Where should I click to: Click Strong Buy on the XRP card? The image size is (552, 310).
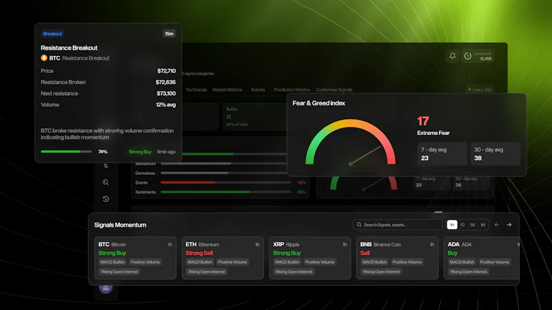tap(286, 253)
